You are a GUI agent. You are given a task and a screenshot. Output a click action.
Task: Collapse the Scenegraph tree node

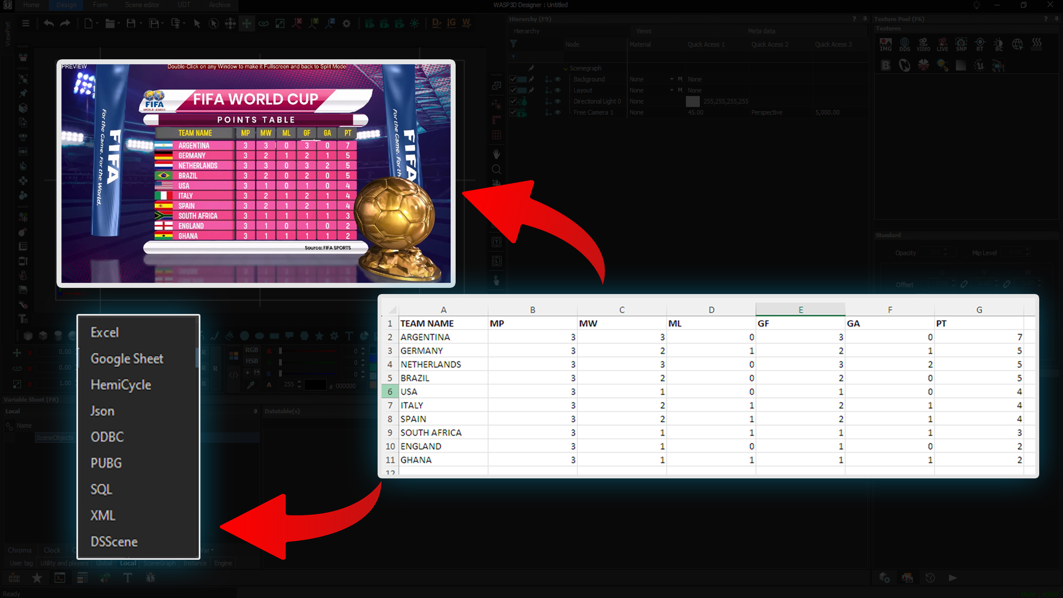pos(565,68)
